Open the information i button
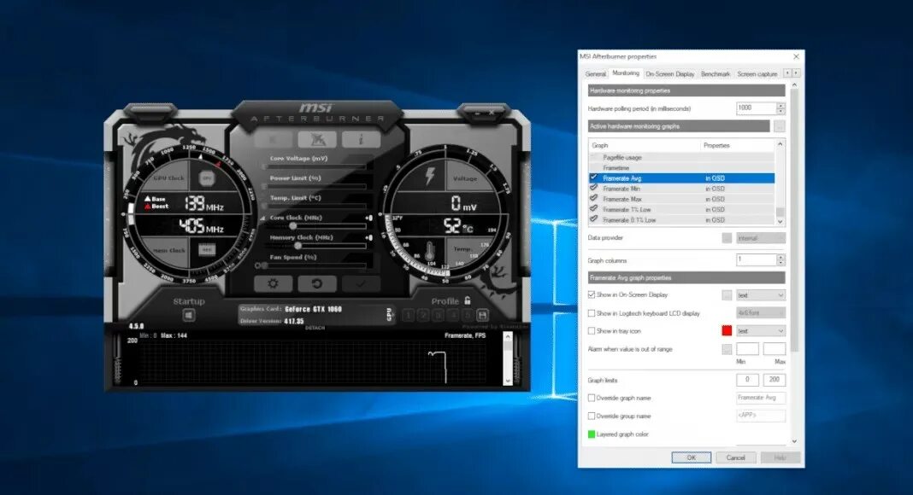 (361, 139)
